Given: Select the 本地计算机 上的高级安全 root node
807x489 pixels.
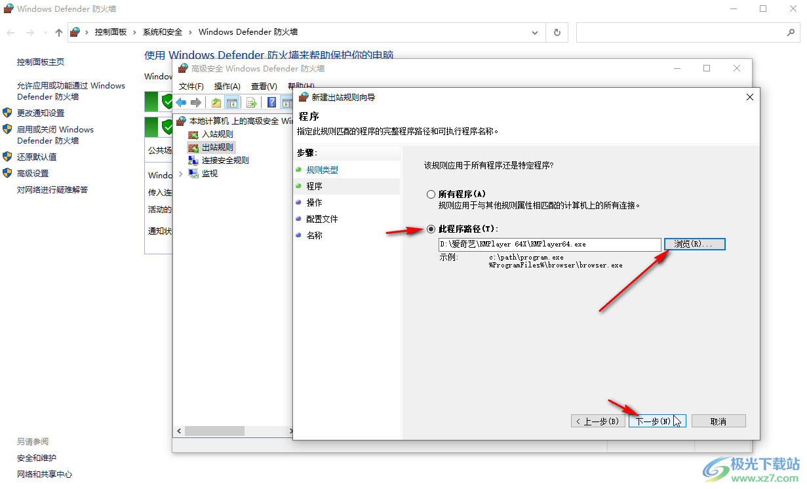Looking at the screenshot, I should [241, 121].
